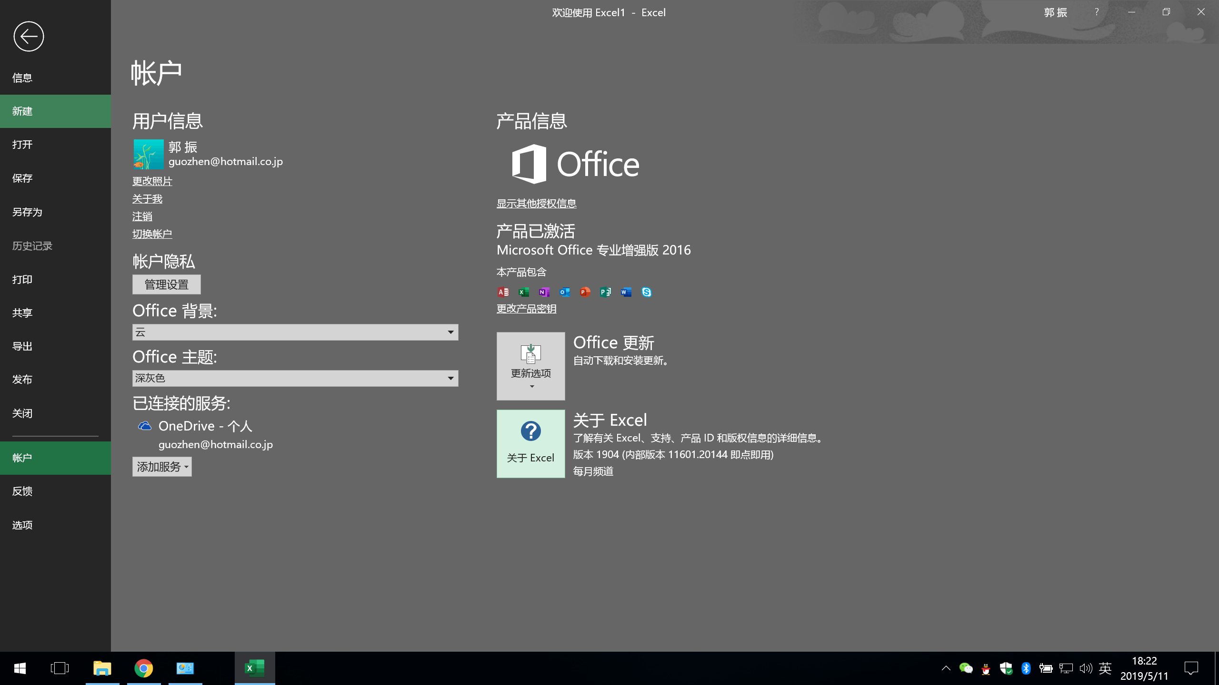Click the user profile picture

tap(149, 154)
